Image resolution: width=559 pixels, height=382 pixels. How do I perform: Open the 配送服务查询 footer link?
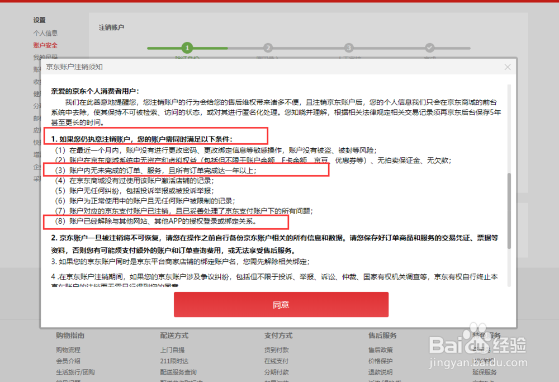pyautogui.click(x=178, y=372)
